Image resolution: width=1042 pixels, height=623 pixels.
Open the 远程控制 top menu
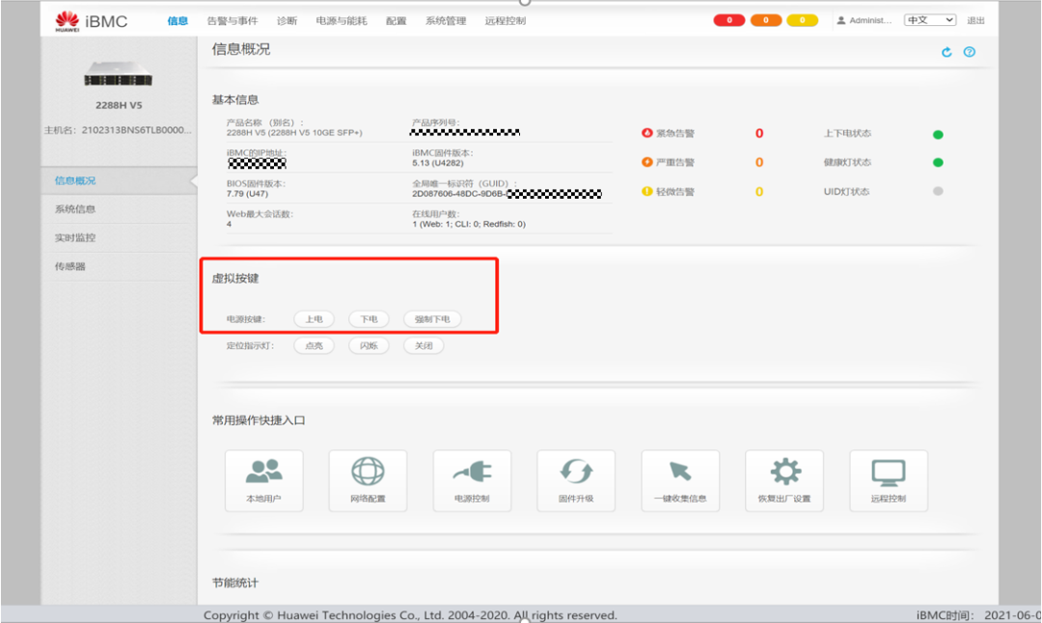tap(505, 20)
